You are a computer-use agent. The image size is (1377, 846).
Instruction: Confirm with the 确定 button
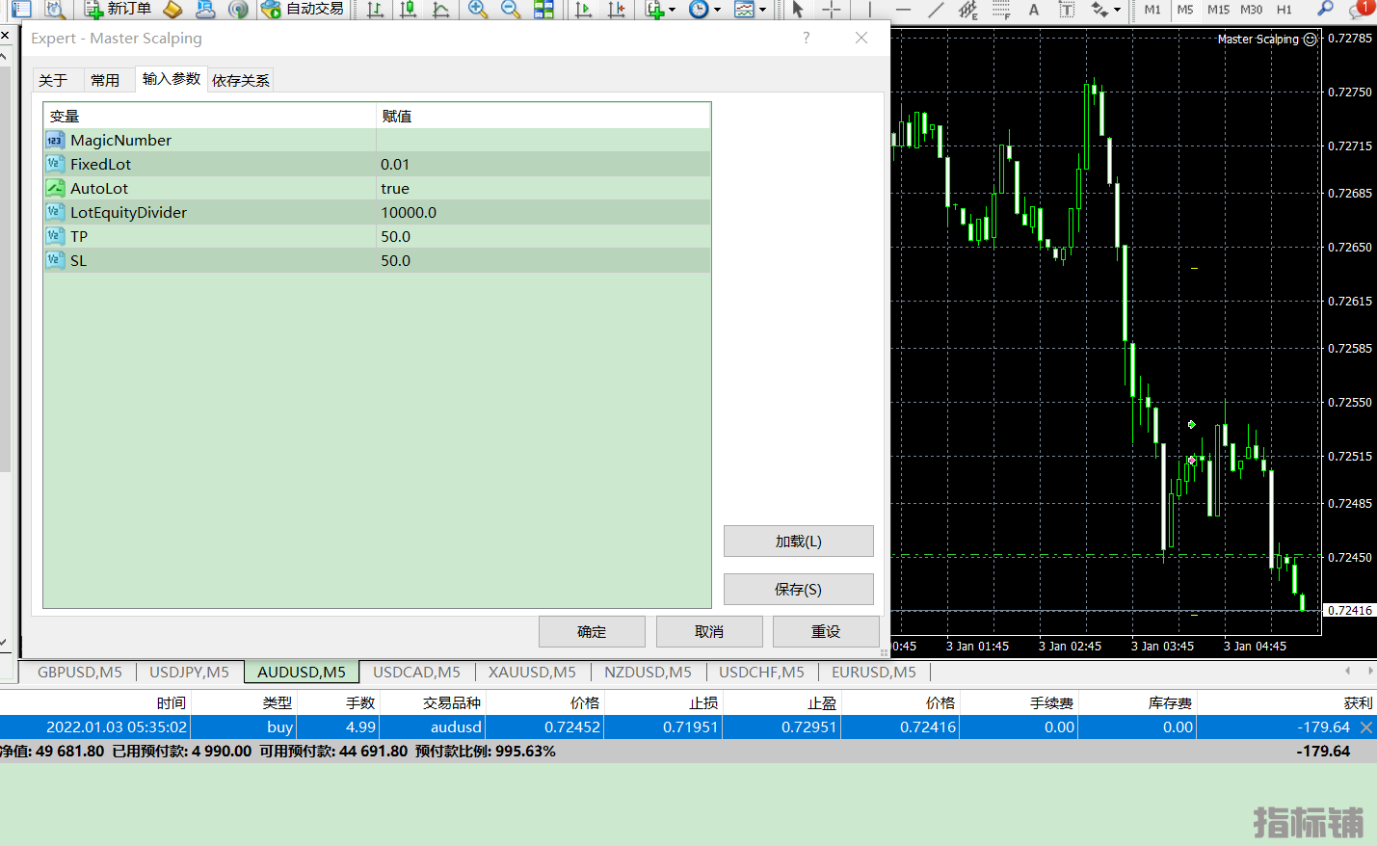592,632
